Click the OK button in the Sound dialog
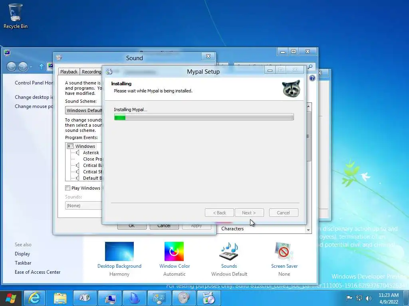Screen dimensions: 409x306 click(x=132, y=226)
